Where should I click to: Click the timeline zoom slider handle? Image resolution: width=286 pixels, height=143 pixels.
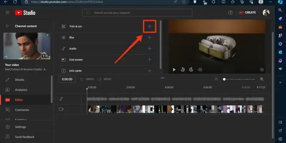point(224,79)
